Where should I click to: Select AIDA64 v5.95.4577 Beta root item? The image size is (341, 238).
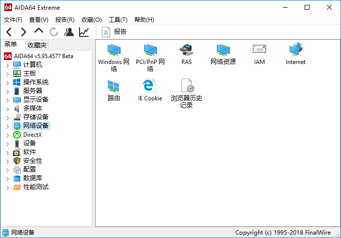tap(38, 56)
